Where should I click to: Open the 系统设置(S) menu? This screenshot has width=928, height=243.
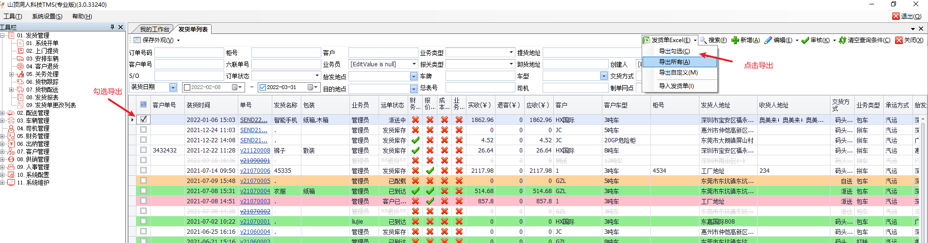click(x=47, y=16)
